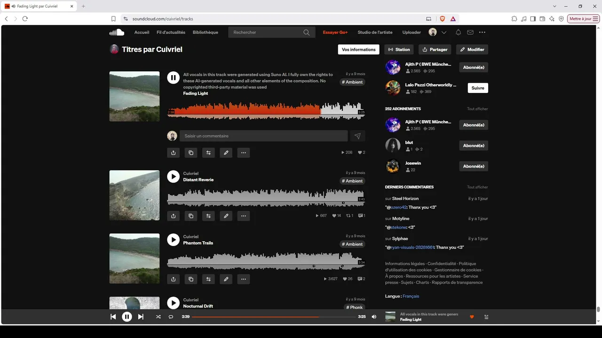Open the play queue list icon
Viewport: 602px width, 338px height.
pyautogui.click(x=486, y=317)
